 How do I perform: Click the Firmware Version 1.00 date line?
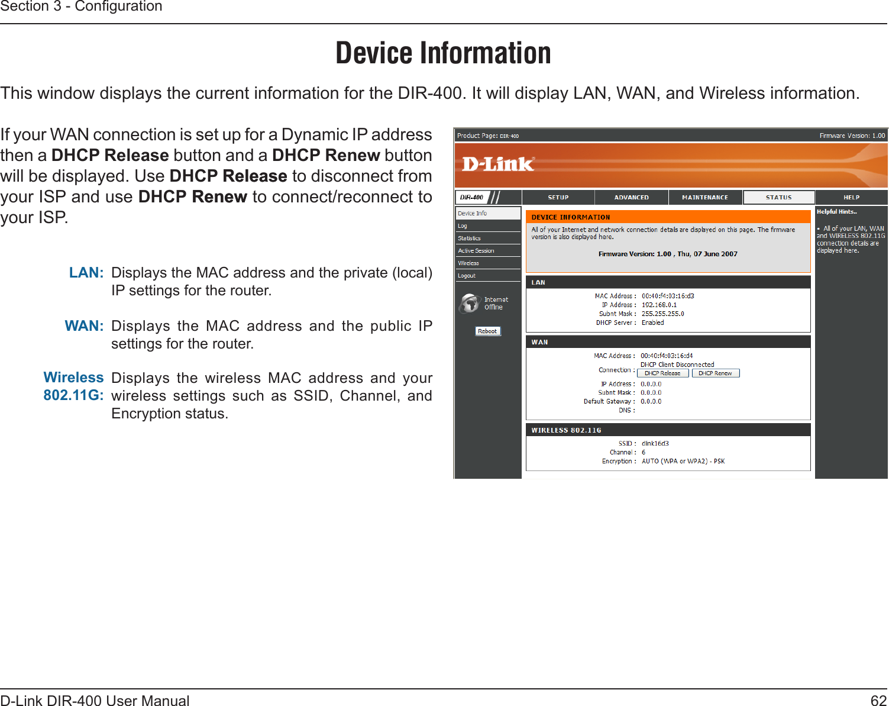coord(668,254)
